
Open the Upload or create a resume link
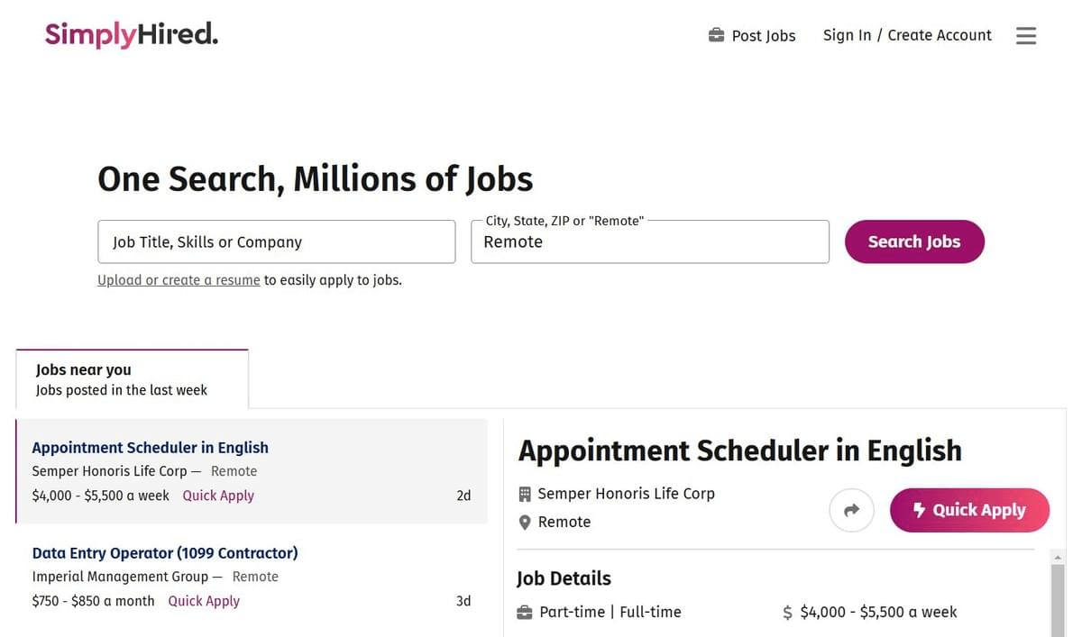(x=178, y=279)
